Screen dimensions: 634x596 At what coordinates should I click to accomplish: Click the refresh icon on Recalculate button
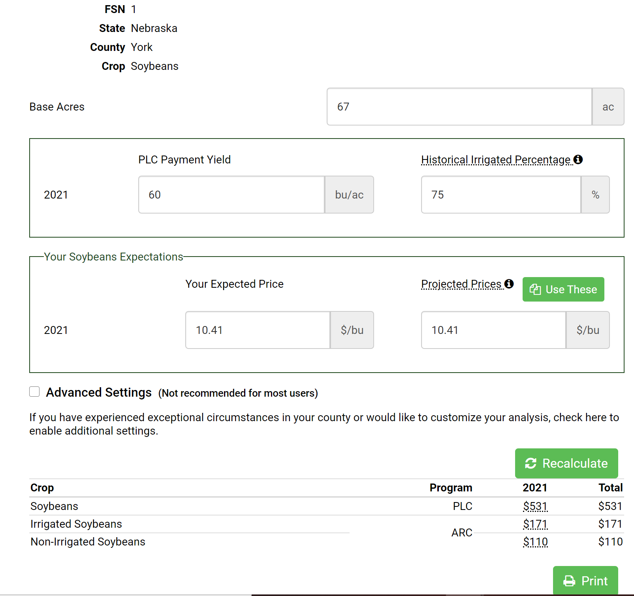tap(531, 463)
